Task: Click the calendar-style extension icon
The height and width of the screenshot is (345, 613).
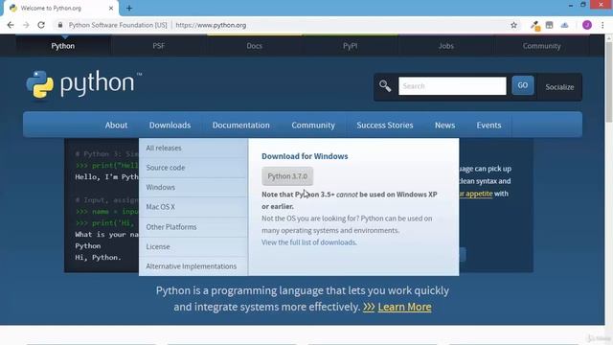Action: pos(549,25)
